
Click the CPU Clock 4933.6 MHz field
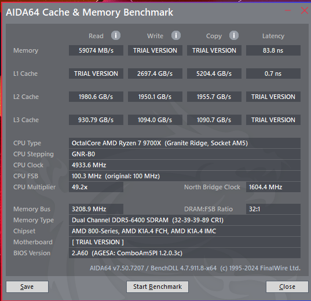coord(185,165)
